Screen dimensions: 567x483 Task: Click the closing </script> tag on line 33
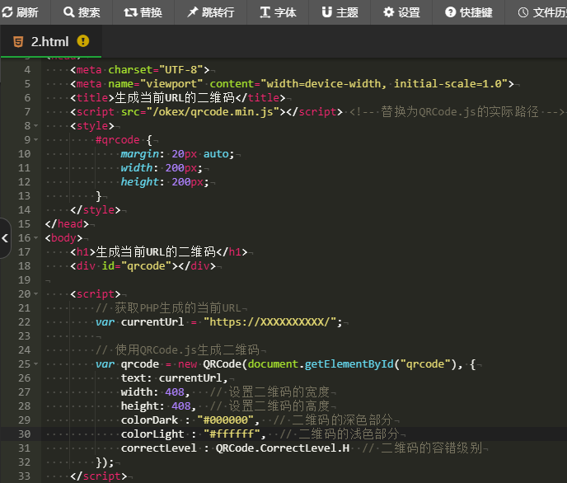[99, 476]
